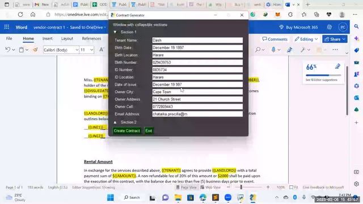
Task: Click See Editor suggestions link
Action: click(321, 80)
